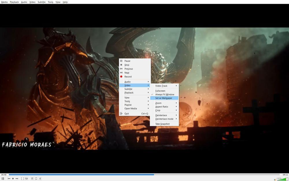Image resolution: width=289 pixels, height=181 pixels.
Task: Toggle fullscreen with the control bar icon
Action: point(23,179)
